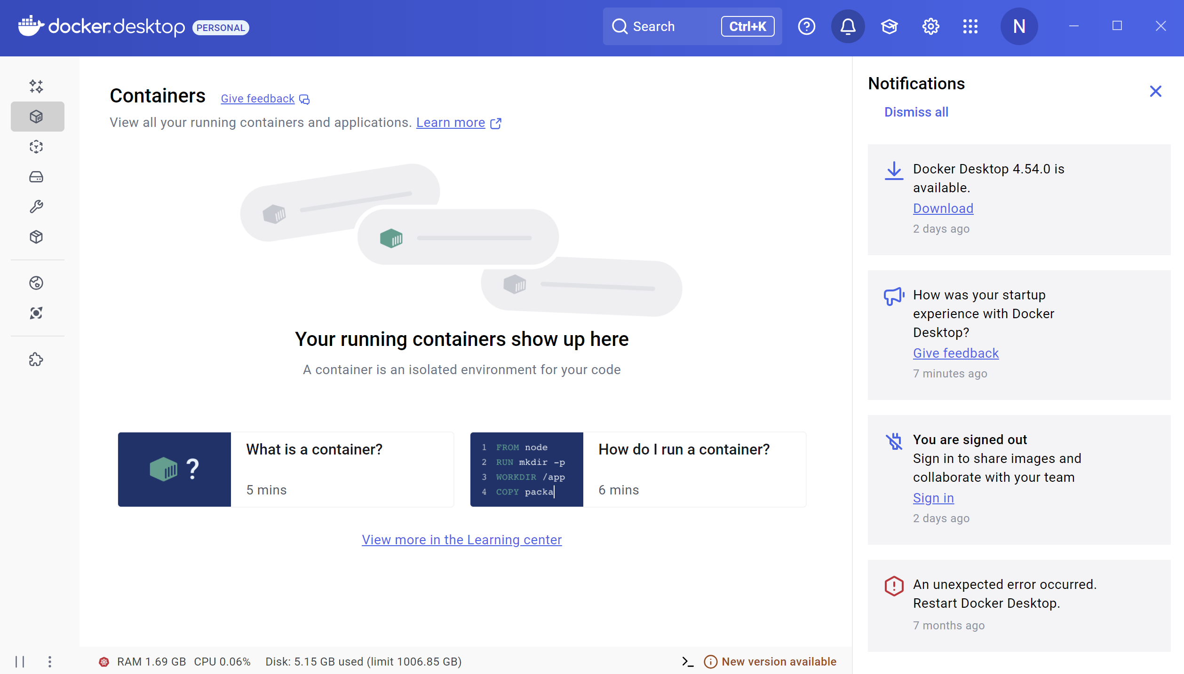
Task: Close the Notifications panel
Action: point(1155,91)
